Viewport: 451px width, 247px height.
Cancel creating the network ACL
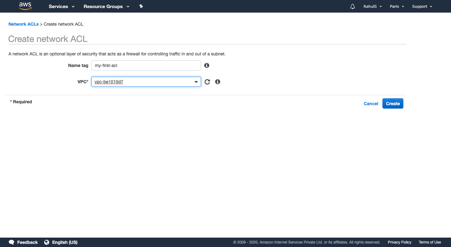[371, 103]
